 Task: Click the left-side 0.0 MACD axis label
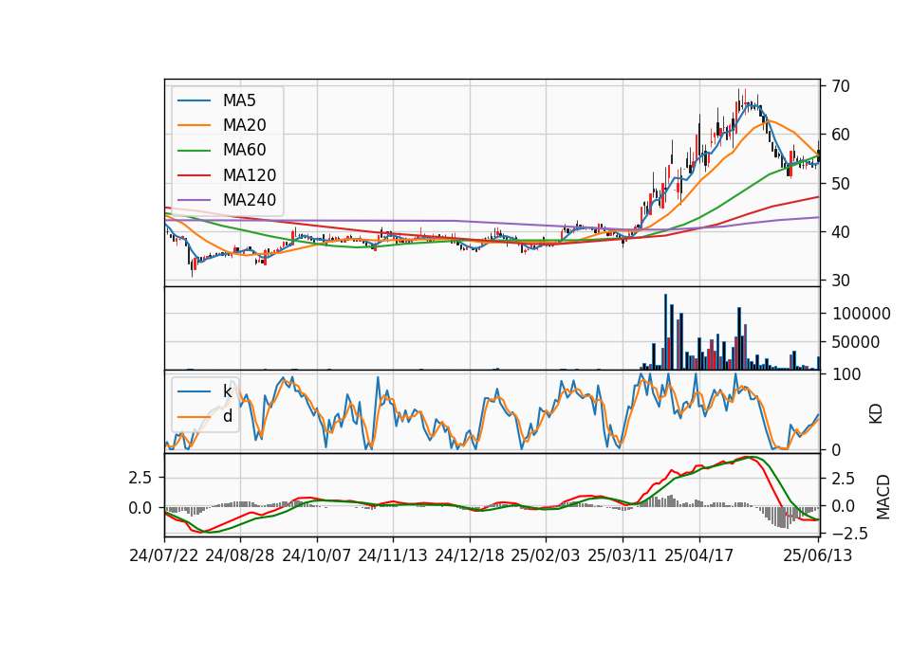tap(140, 508)
